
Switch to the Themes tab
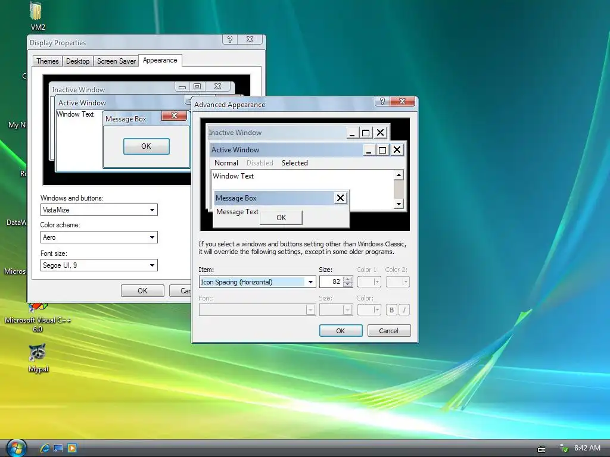(48, 61)
